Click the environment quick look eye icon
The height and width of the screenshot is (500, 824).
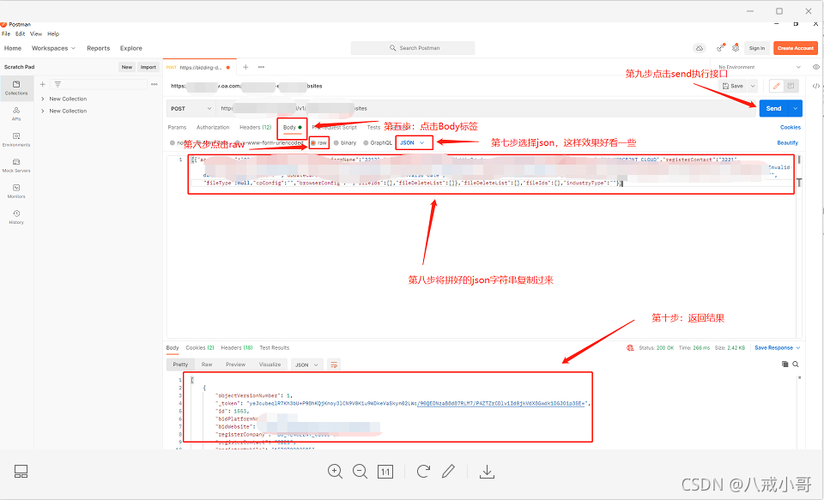coord(816,67)
